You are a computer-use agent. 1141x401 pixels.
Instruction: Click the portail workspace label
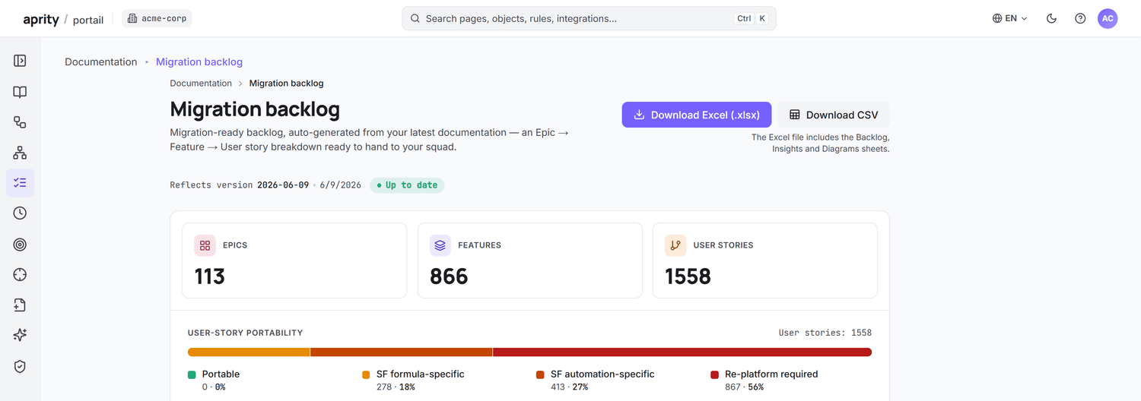88,20
